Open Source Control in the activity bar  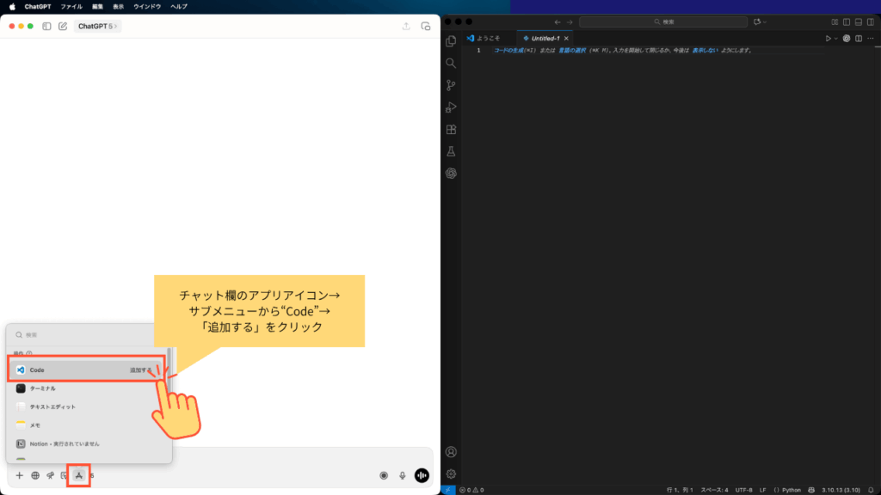pyautogui.click(x=451, y=85)
